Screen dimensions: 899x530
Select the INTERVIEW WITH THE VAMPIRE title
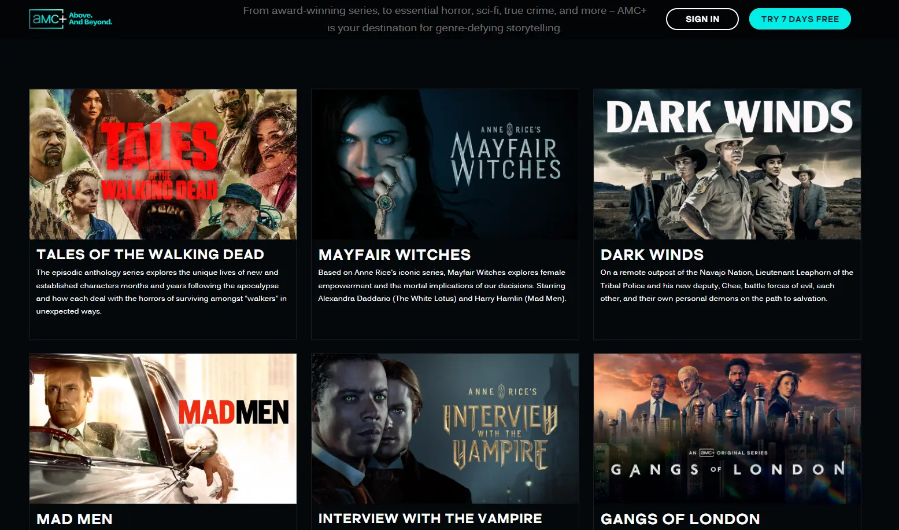[430, 519]
